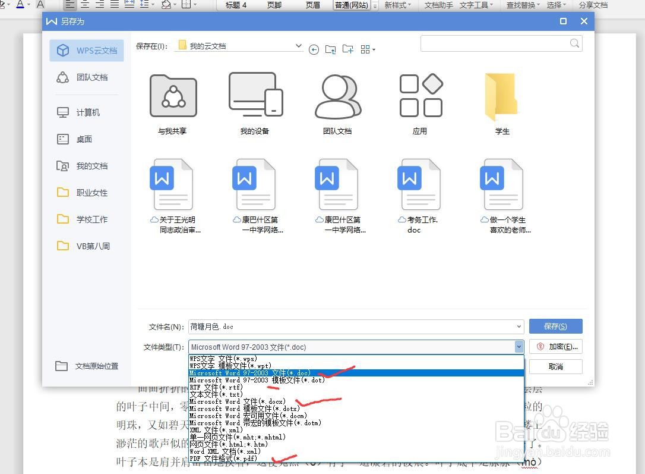This screenshot has height=474, width=645.
Task: Open 新样式 dropdown in WPS ribbon
Action: coord(397,5)
